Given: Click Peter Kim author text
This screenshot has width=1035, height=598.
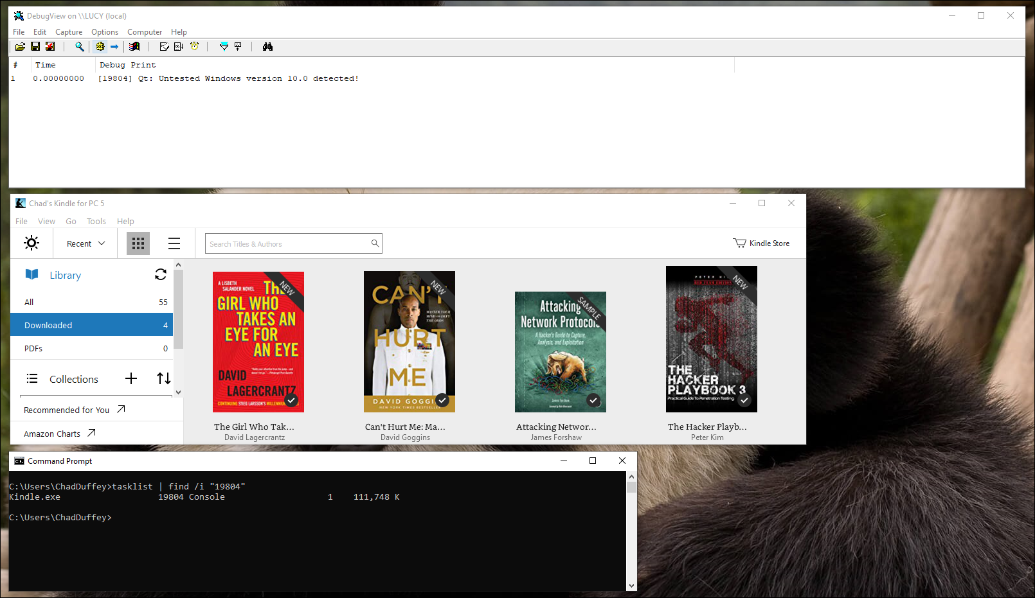Looking at the screenshot, I should pos(707,437).
